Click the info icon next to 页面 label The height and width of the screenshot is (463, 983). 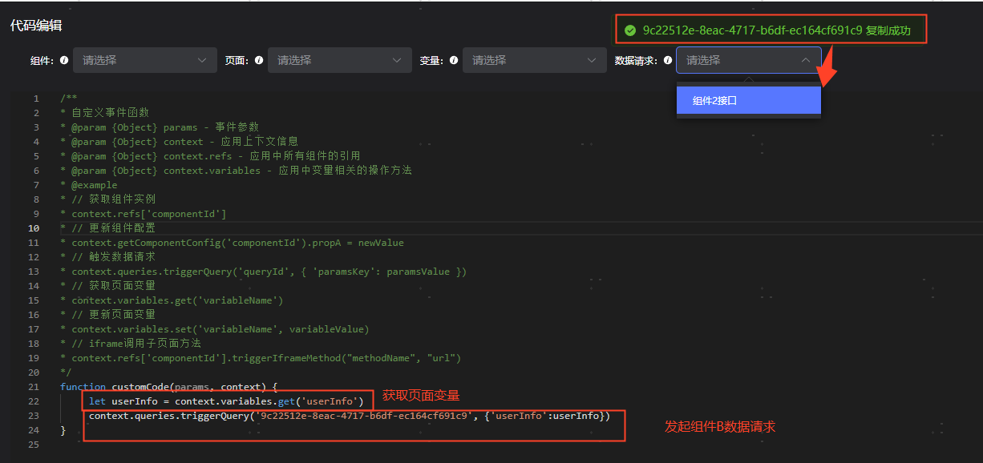257,59
